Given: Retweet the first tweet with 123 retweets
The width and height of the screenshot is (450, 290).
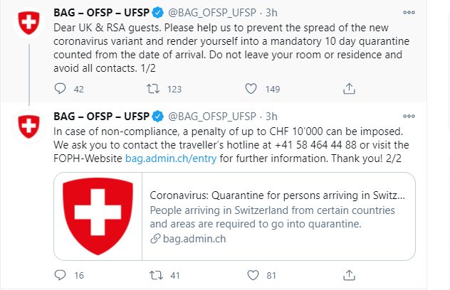Looking at the screenshot, I should [x=153, y=89].
